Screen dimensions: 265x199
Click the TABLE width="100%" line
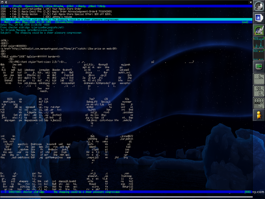(30, 56)
